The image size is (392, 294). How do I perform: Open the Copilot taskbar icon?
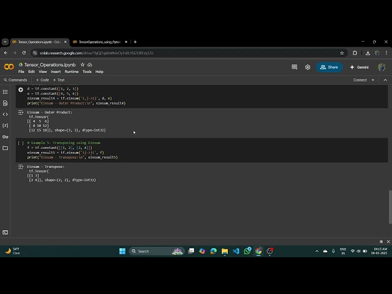(202, 251)
